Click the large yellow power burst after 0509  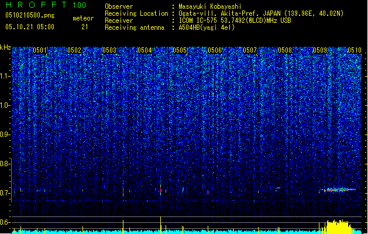pyautogui.click(x=338, y=226)
